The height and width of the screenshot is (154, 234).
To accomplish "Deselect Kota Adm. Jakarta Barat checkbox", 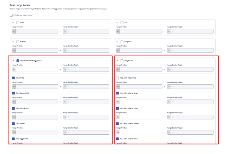I will (x=118, y=93).
